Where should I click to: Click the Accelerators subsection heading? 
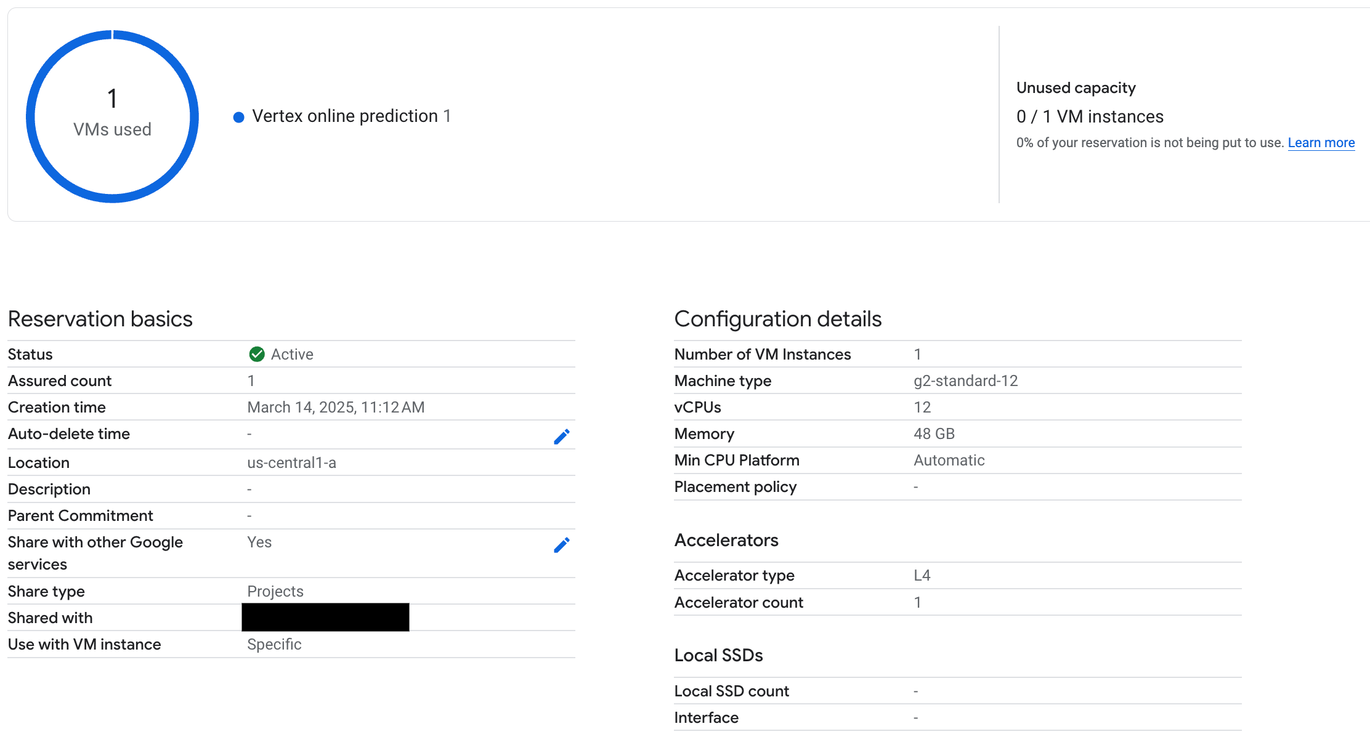(726, 540)
